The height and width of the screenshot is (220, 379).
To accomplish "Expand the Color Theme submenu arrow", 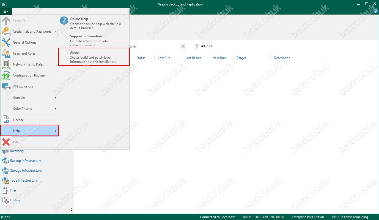I will tap(56, 109).
